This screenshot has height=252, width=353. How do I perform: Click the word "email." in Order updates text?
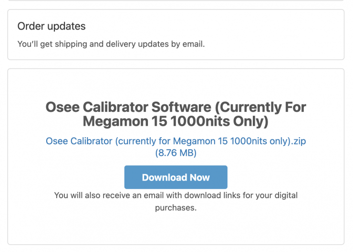point(194,44)
